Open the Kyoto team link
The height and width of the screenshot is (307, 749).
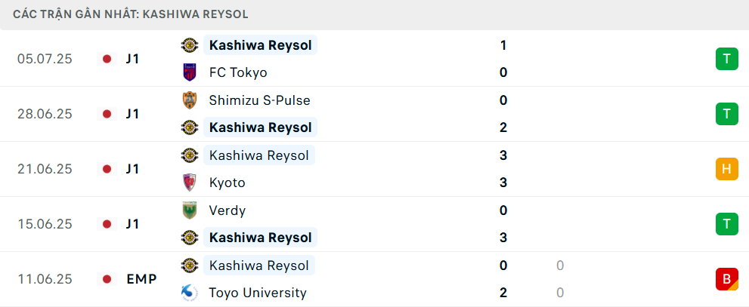[x=227, y=183]
